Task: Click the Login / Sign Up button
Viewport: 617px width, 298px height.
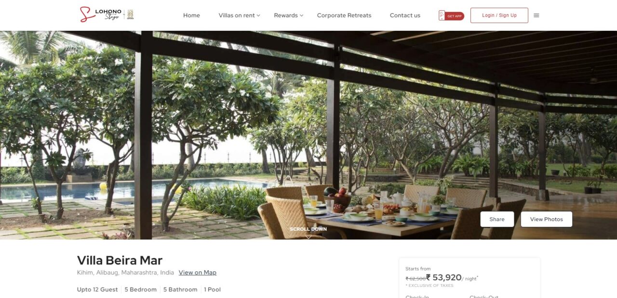Action: click(x=499, y=15)
